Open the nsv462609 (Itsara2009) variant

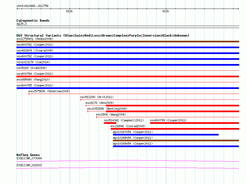(35, 50)
